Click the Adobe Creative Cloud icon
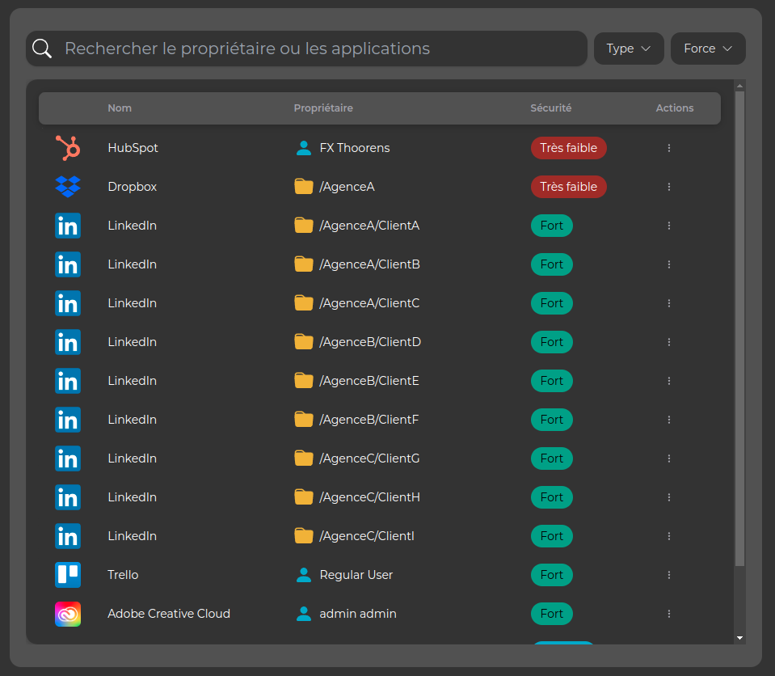Viewport: 775px width, 676px height. pos(68,614)
